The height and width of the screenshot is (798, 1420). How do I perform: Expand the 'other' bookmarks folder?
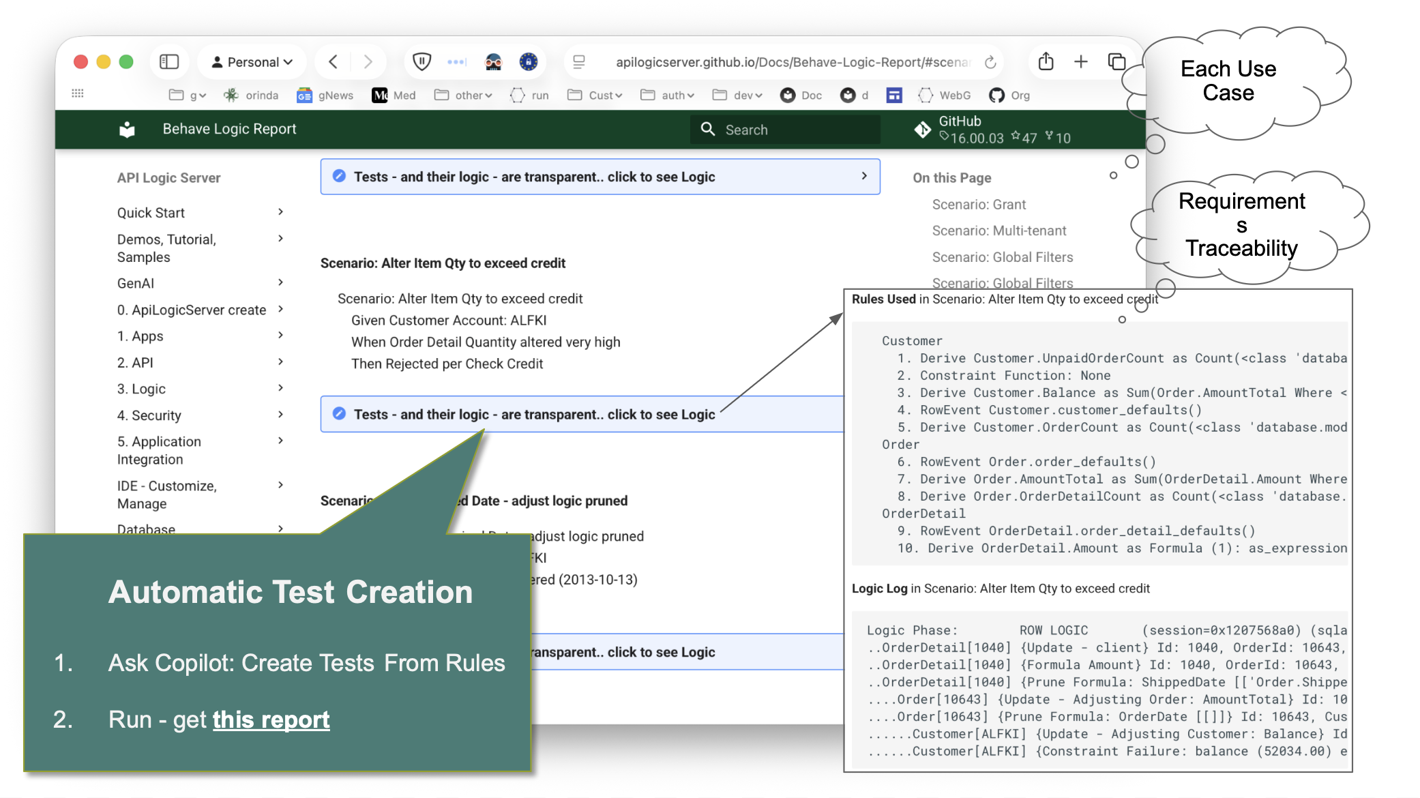coord(464,95)
